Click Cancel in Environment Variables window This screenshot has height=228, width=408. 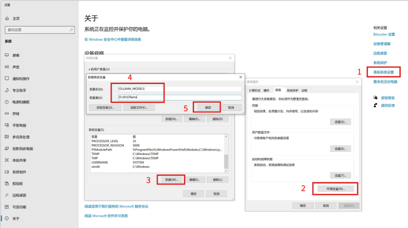pyautogui.click(x=216, y=194)
